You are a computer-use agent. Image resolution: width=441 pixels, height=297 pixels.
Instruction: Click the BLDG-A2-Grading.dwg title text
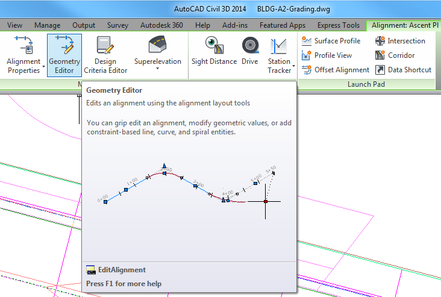tap(293, 9)
